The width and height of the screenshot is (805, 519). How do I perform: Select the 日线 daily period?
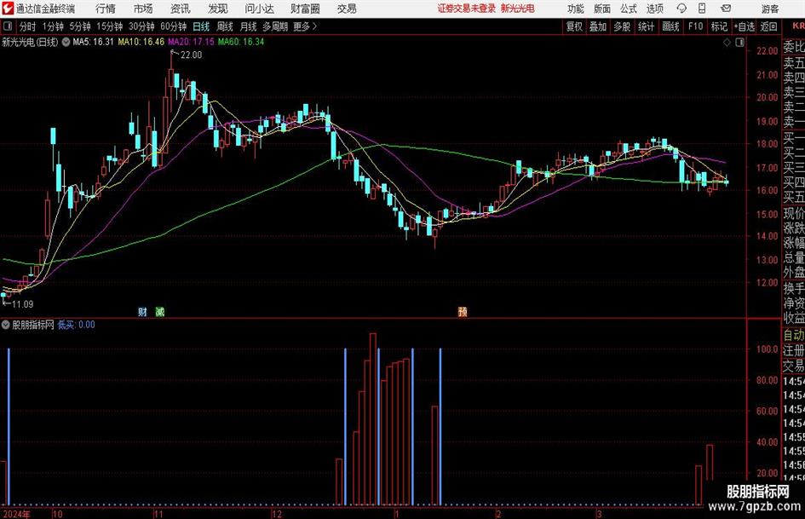pyautogui.click(x=201, y=26)
